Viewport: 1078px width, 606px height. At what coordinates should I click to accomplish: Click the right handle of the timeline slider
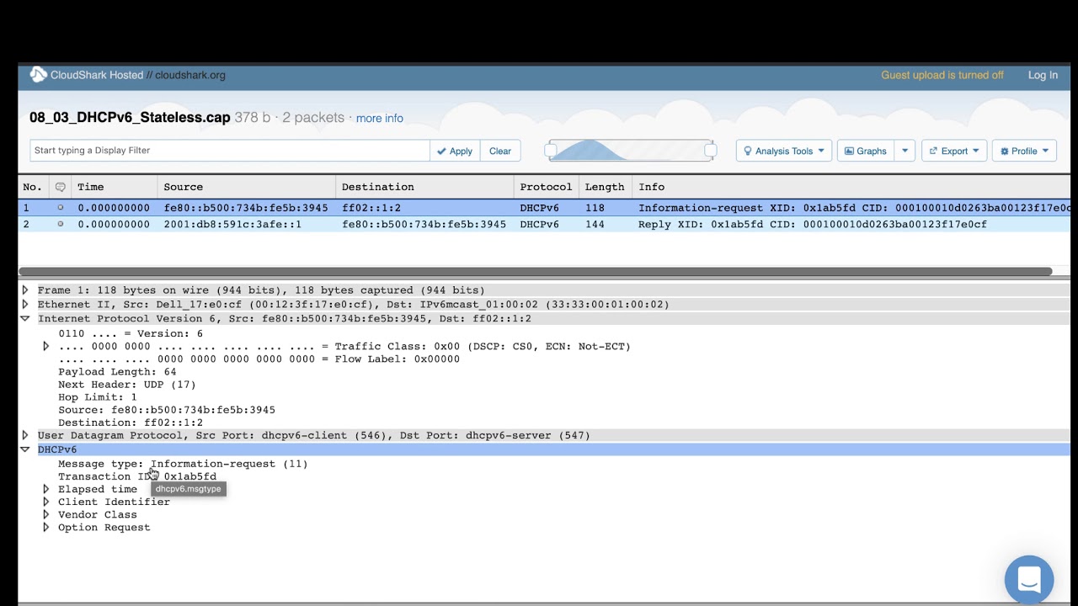710,151
